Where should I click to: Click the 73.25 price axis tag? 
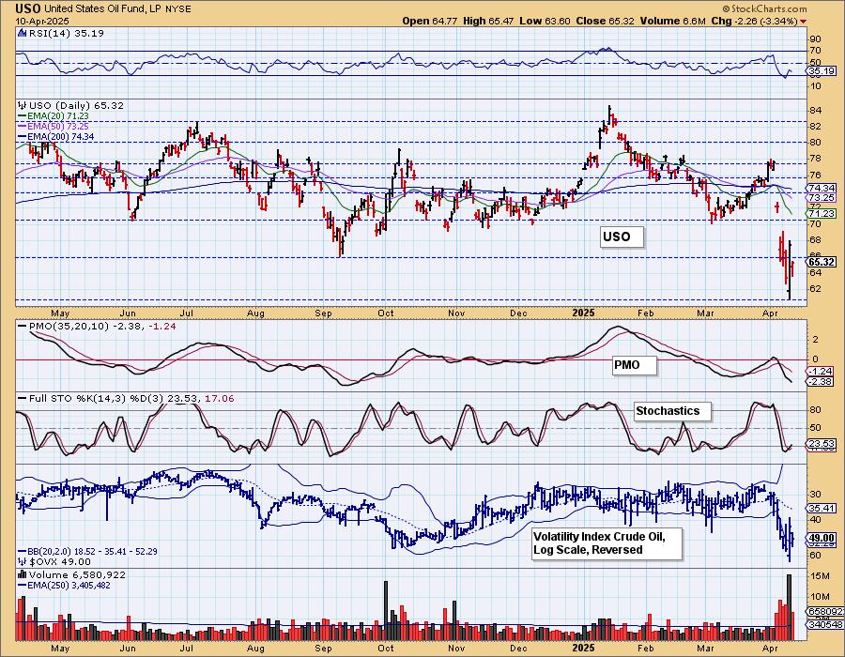pyautogui.click(x=822, y=198)
